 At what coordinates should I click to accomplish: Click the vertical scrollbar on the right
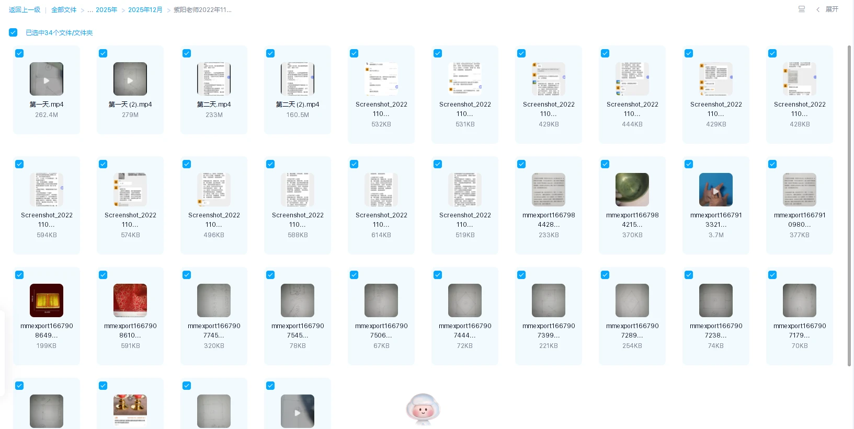coord(849,204)
